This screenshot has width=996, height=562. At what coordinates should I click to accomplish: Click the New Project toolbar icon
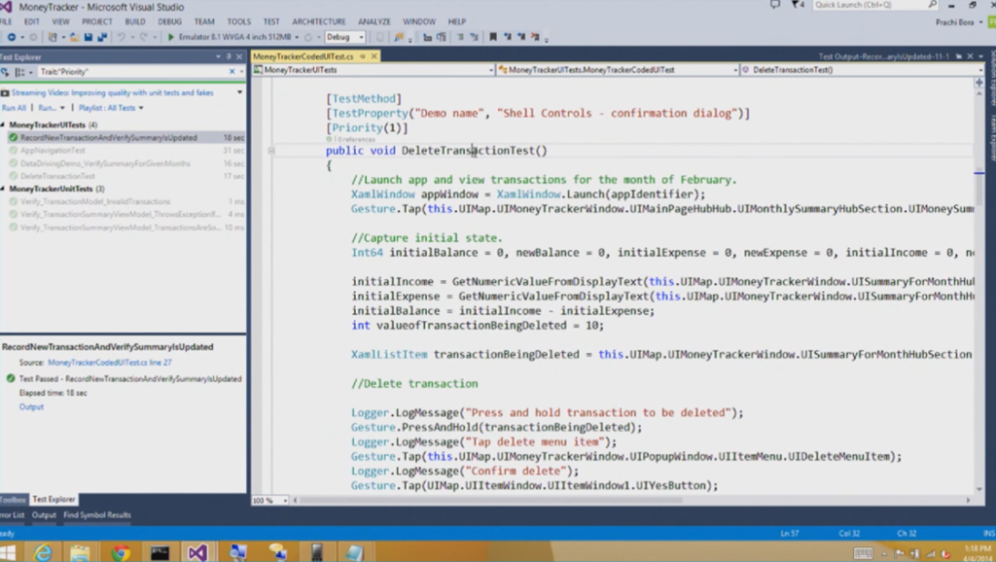pyautogui.click(x=53, y=38)
